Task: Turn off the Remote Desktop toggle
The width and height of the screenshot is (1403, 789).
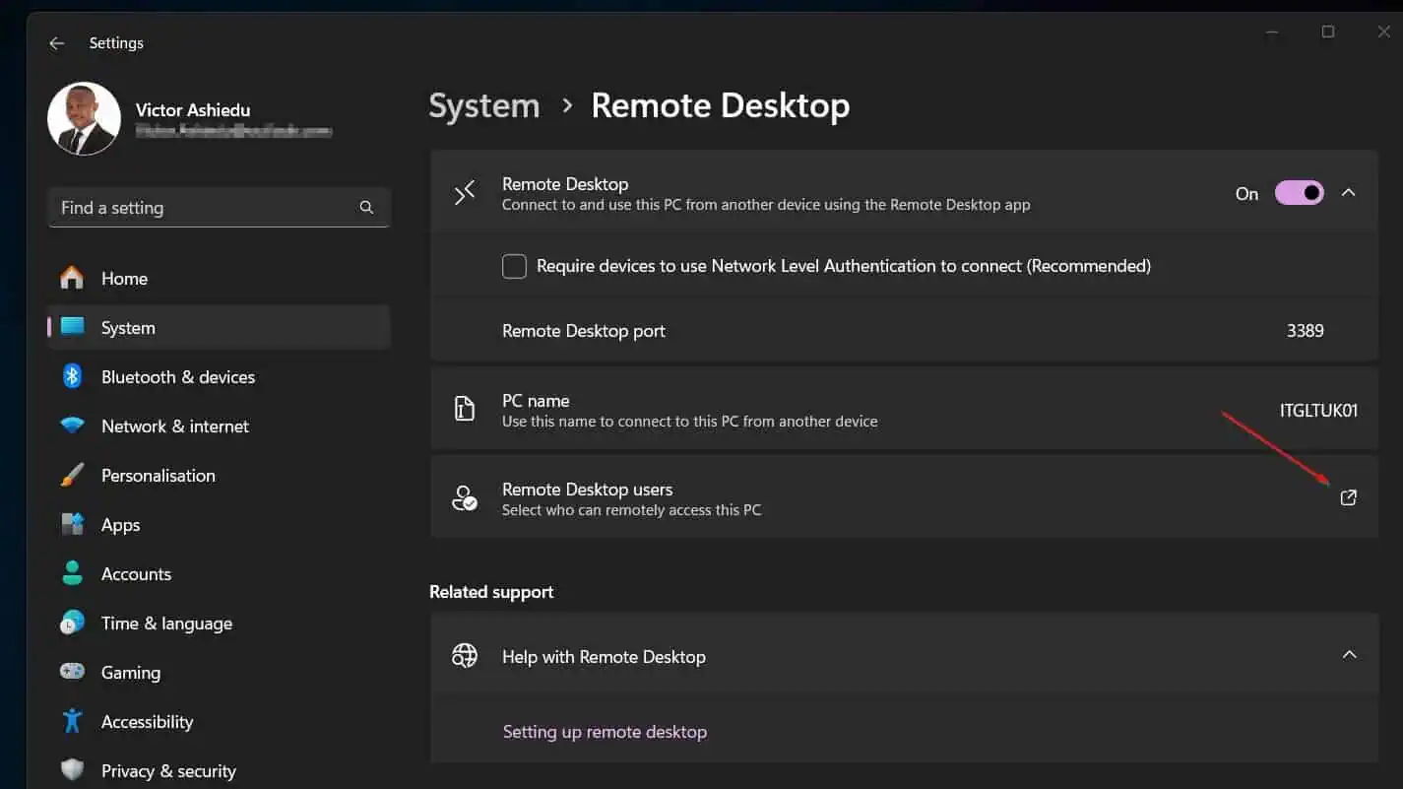Action: 1300,193
